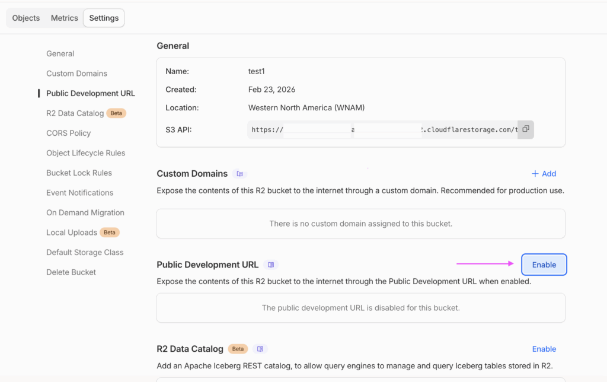The height and width of the screenshot is (382, 607).
Task: Add a custom domain
Action: pyautogui.click(x=544, y=174)
